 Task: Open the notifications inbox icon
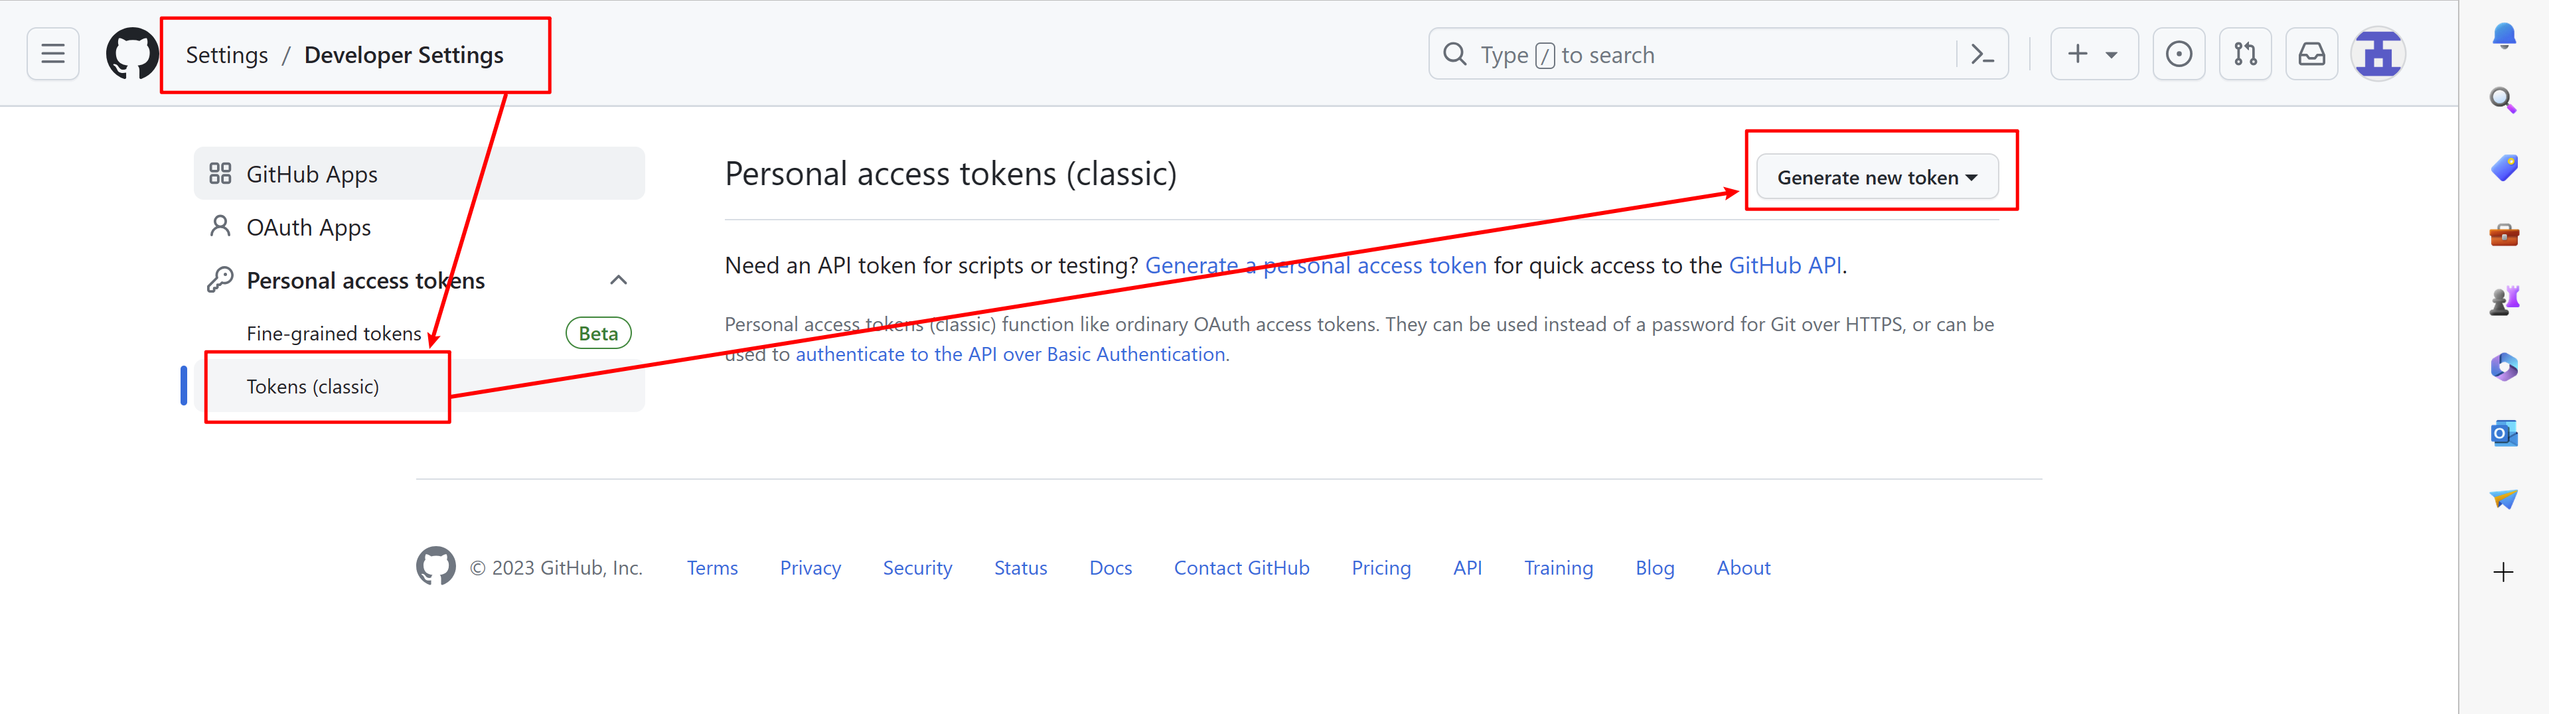(2311, 54)
